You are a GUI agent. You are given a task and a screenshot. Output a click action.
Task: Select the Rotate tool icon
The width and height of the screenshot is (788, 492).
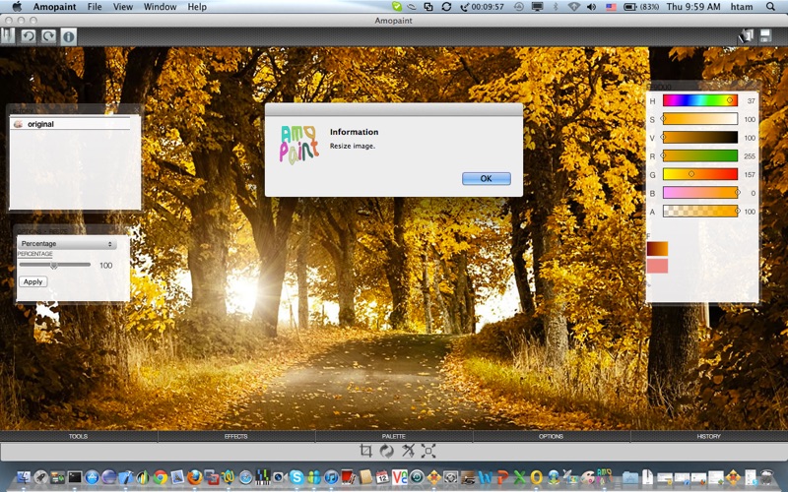[x=386, y=451]
